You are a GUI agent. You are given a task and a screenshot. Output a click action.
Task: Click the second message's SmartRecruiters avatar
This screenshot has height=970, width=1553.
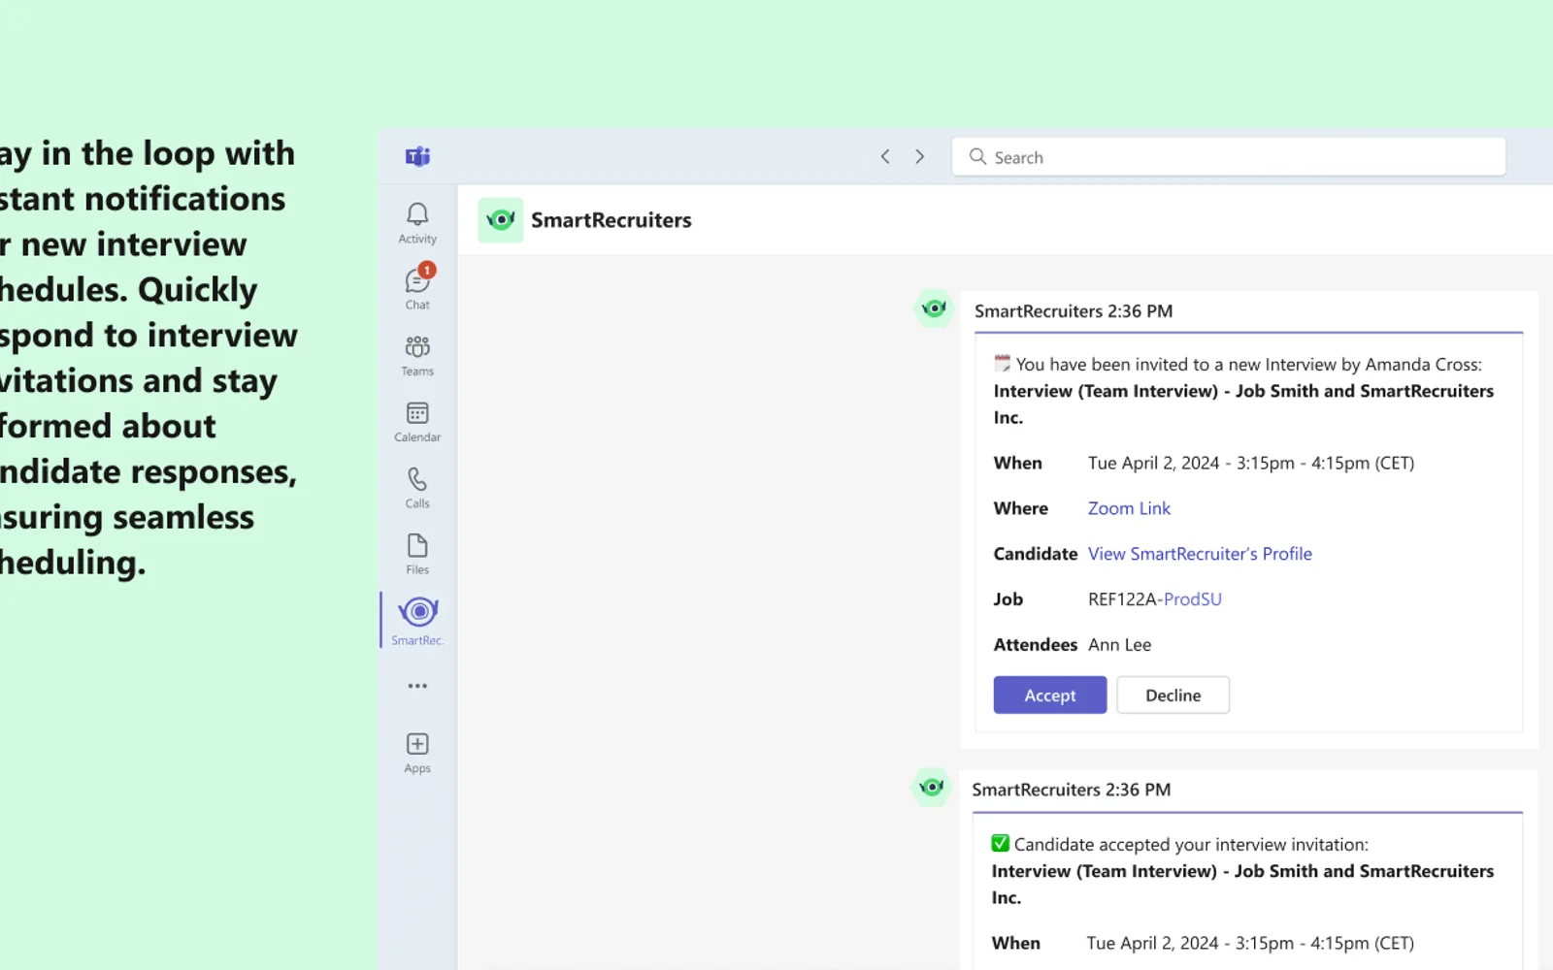pos(932,787)
